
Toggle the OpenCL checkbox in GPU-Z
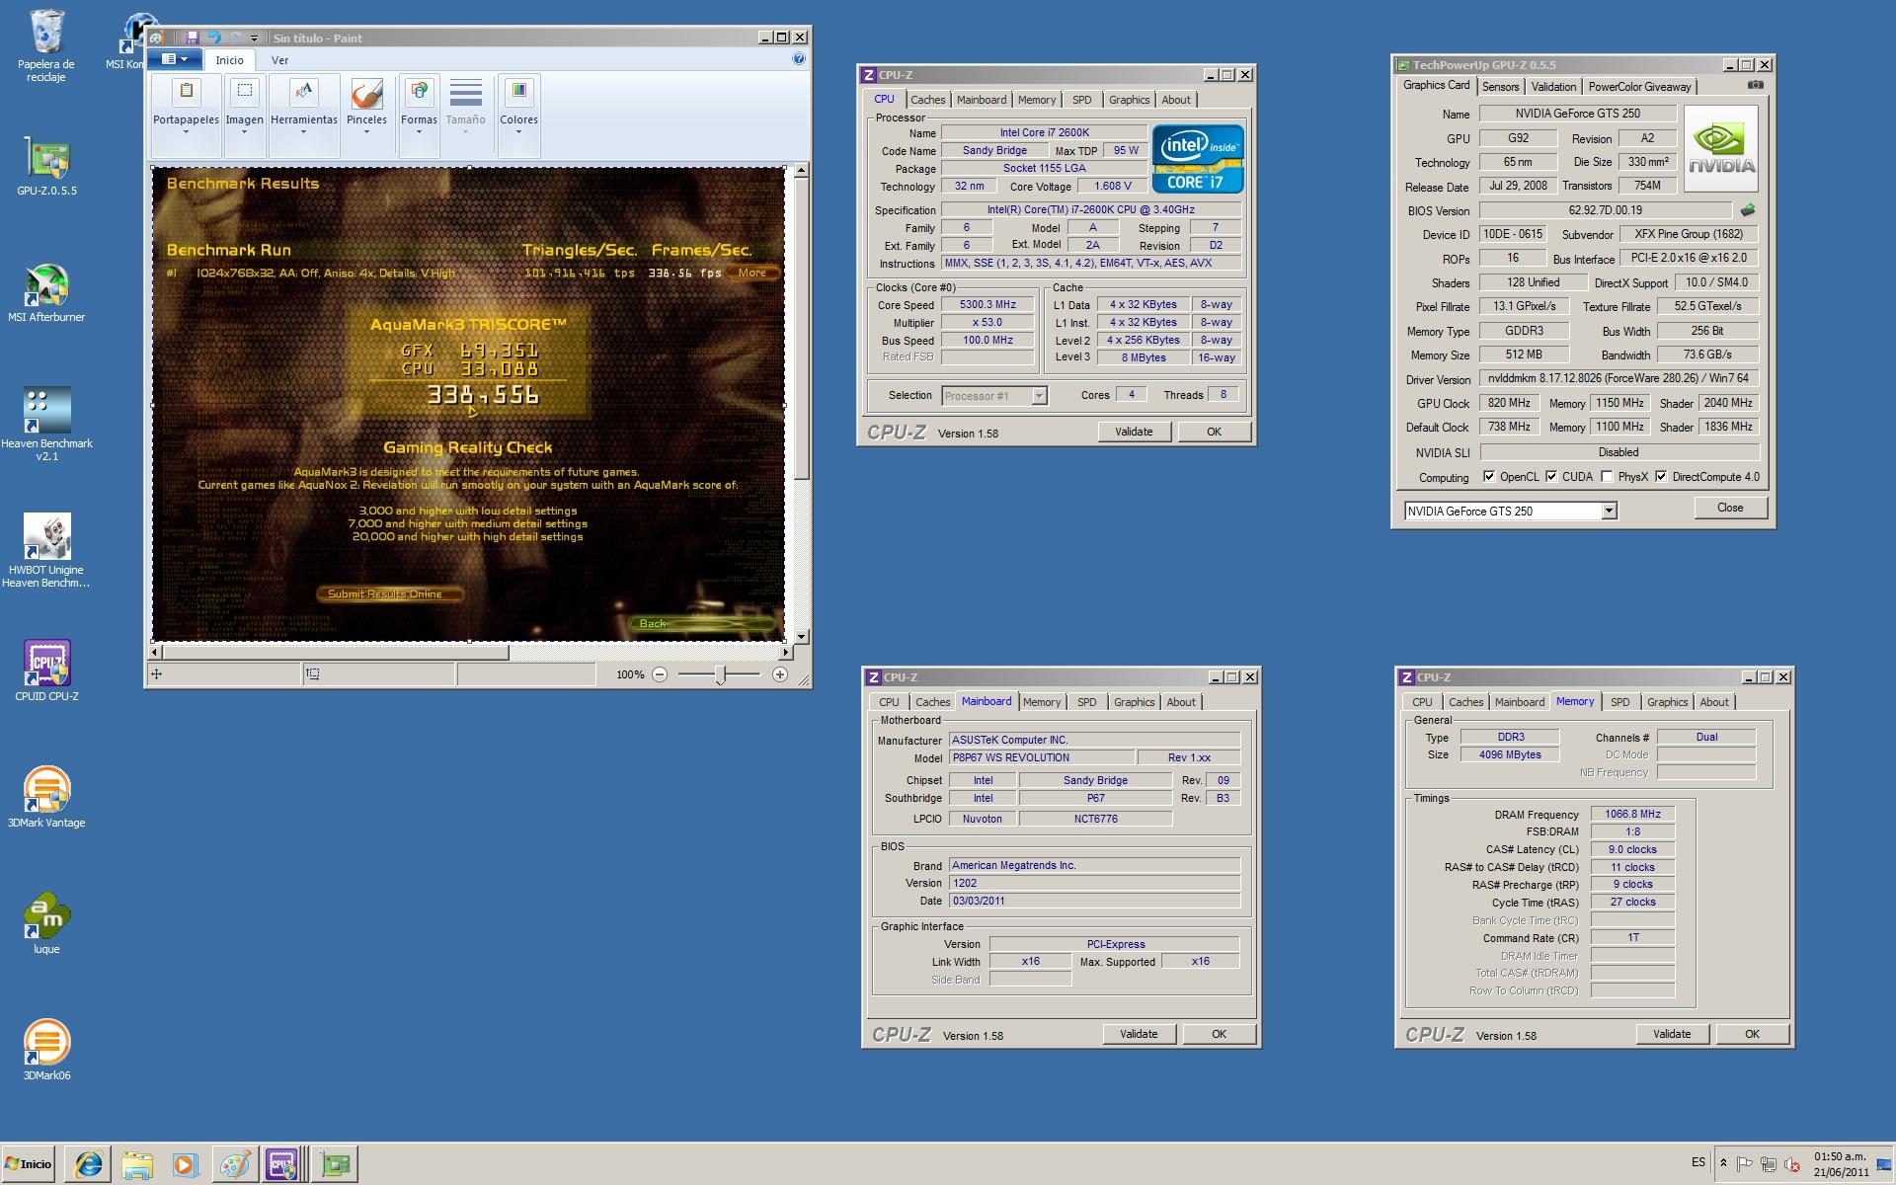(1488, 477)
